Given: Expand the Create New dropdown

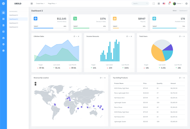Looking at the screenshot, I should (40, 3).
